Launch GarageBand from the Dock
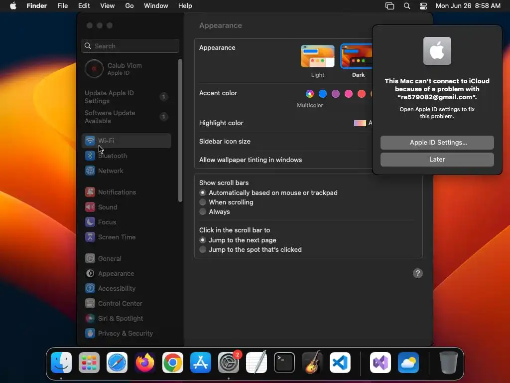 [312, 363]
